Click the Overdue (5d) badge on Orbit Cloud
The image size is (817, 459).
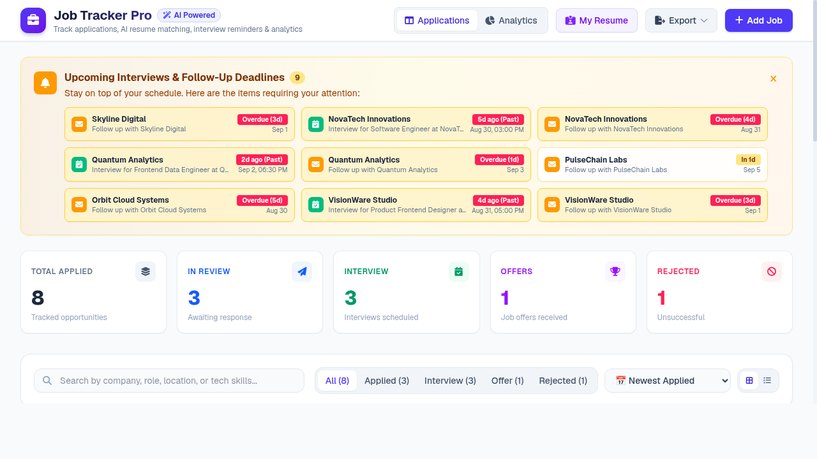point(262,200)
